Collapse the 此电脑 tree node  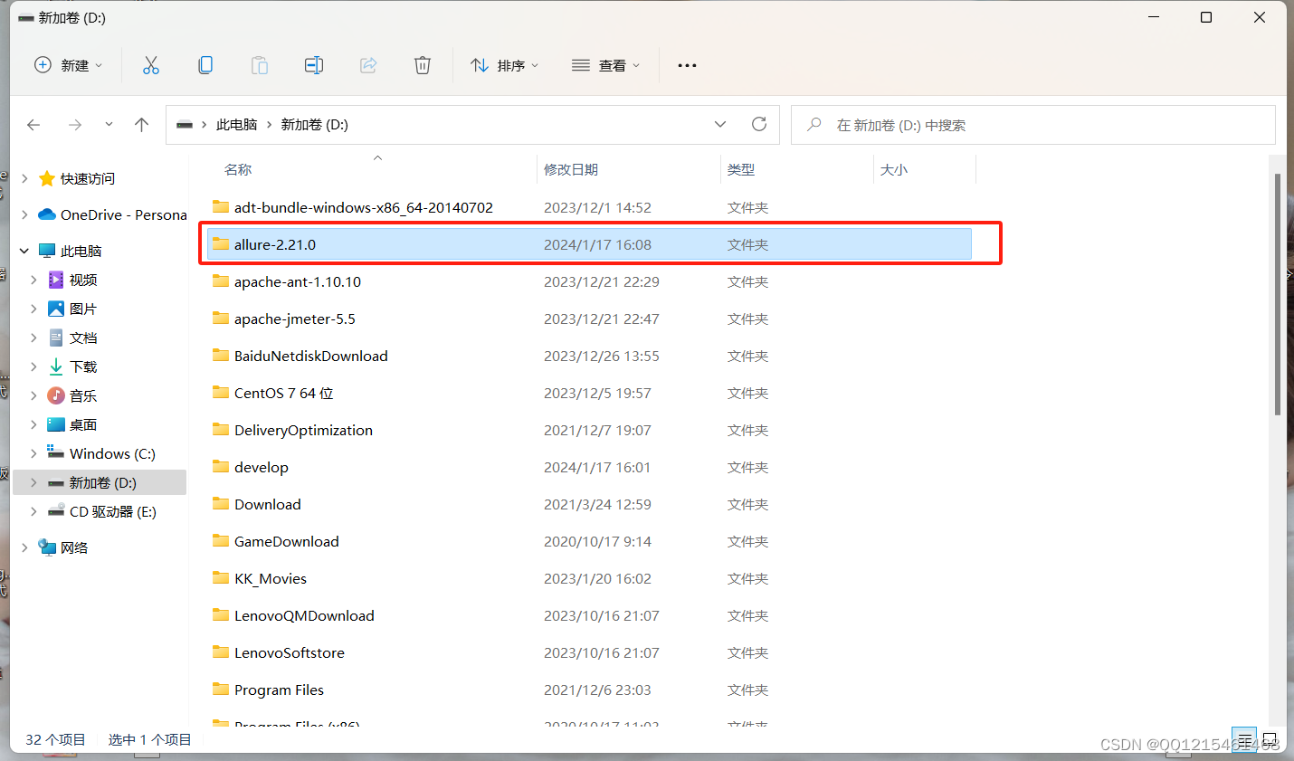pyautogui.click(x=24, y=251)
